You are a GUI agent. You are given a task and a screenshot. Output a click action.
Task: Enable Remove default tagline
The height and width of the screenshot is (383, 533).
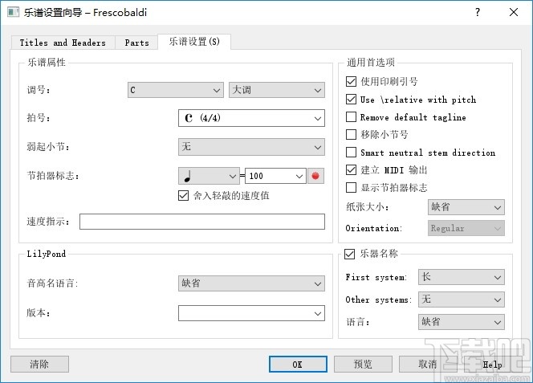point(351,117)
